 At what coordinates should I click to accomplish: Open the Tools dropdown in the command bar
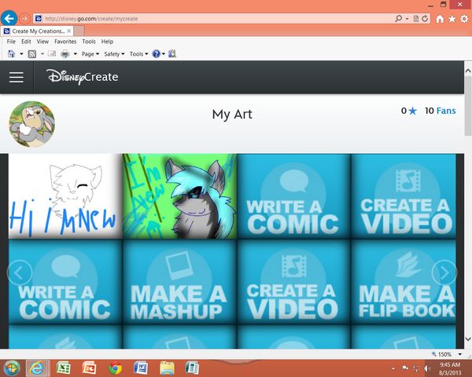pos(138,54)
